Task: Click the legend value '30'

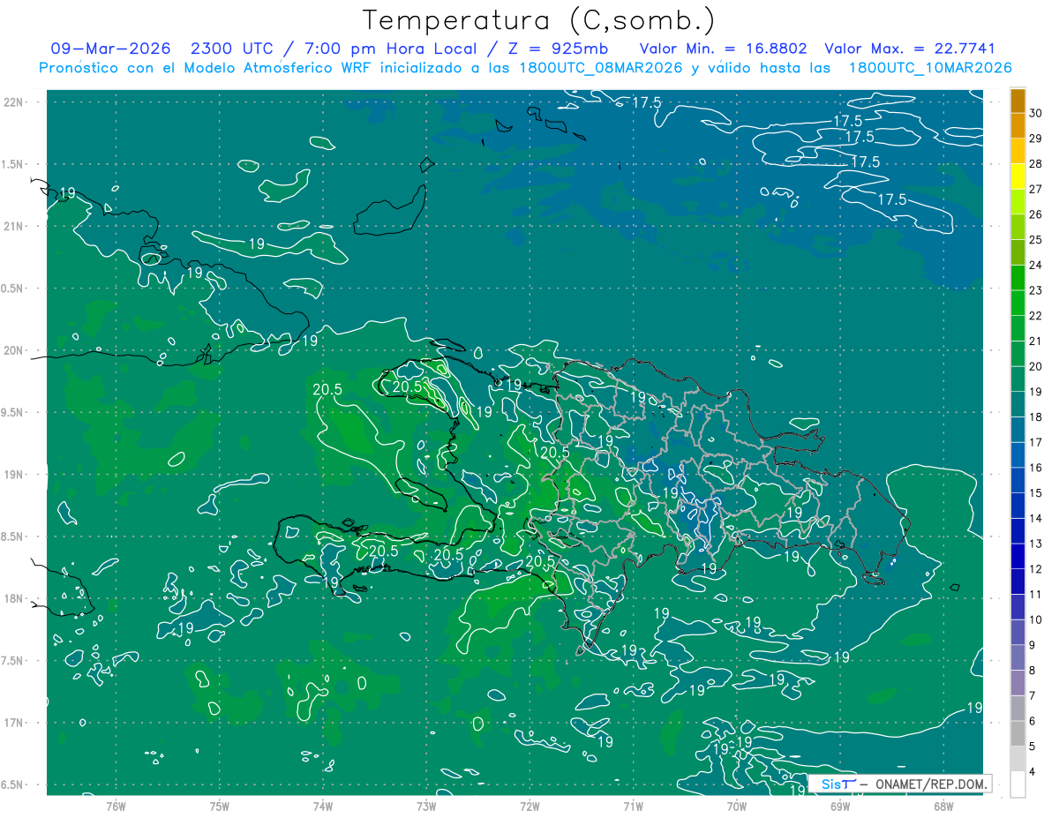Action: [x=1036, y=113]
